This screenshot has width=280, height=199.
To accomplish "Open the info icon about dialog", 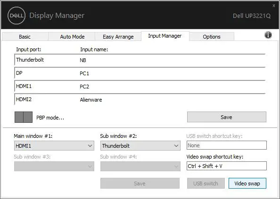I will coord(268,35).
